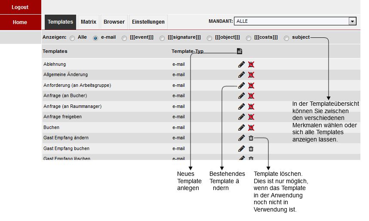The height and width of the screenshot is (221, 369).
Task: Click the Allgemeine Änderung template name
Action: (66, 75)
